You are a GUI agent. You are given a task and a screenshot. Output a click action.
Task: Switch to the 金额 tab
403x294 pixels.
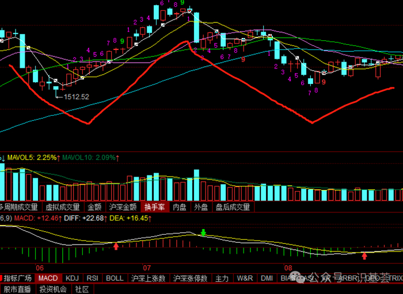click(94, 207)
